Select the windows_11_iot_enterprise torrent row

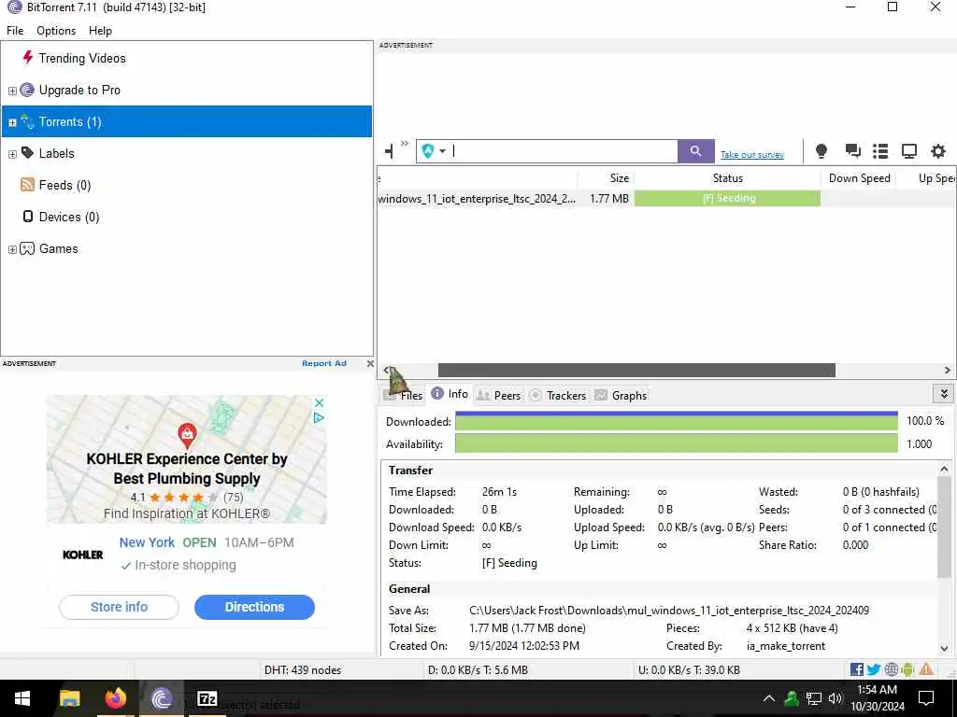(x=666, y=198)
